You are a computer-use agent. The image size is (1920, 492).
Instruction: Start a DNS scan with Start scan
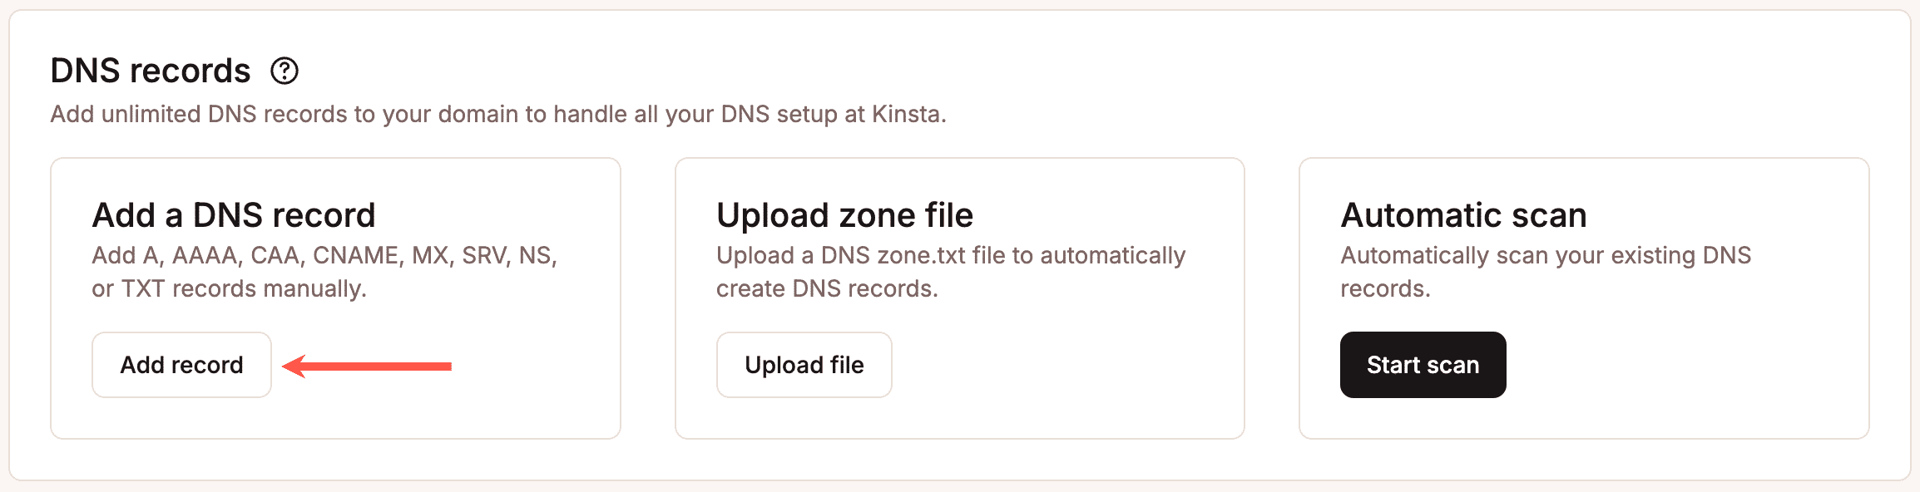(x=1423, y=365)
